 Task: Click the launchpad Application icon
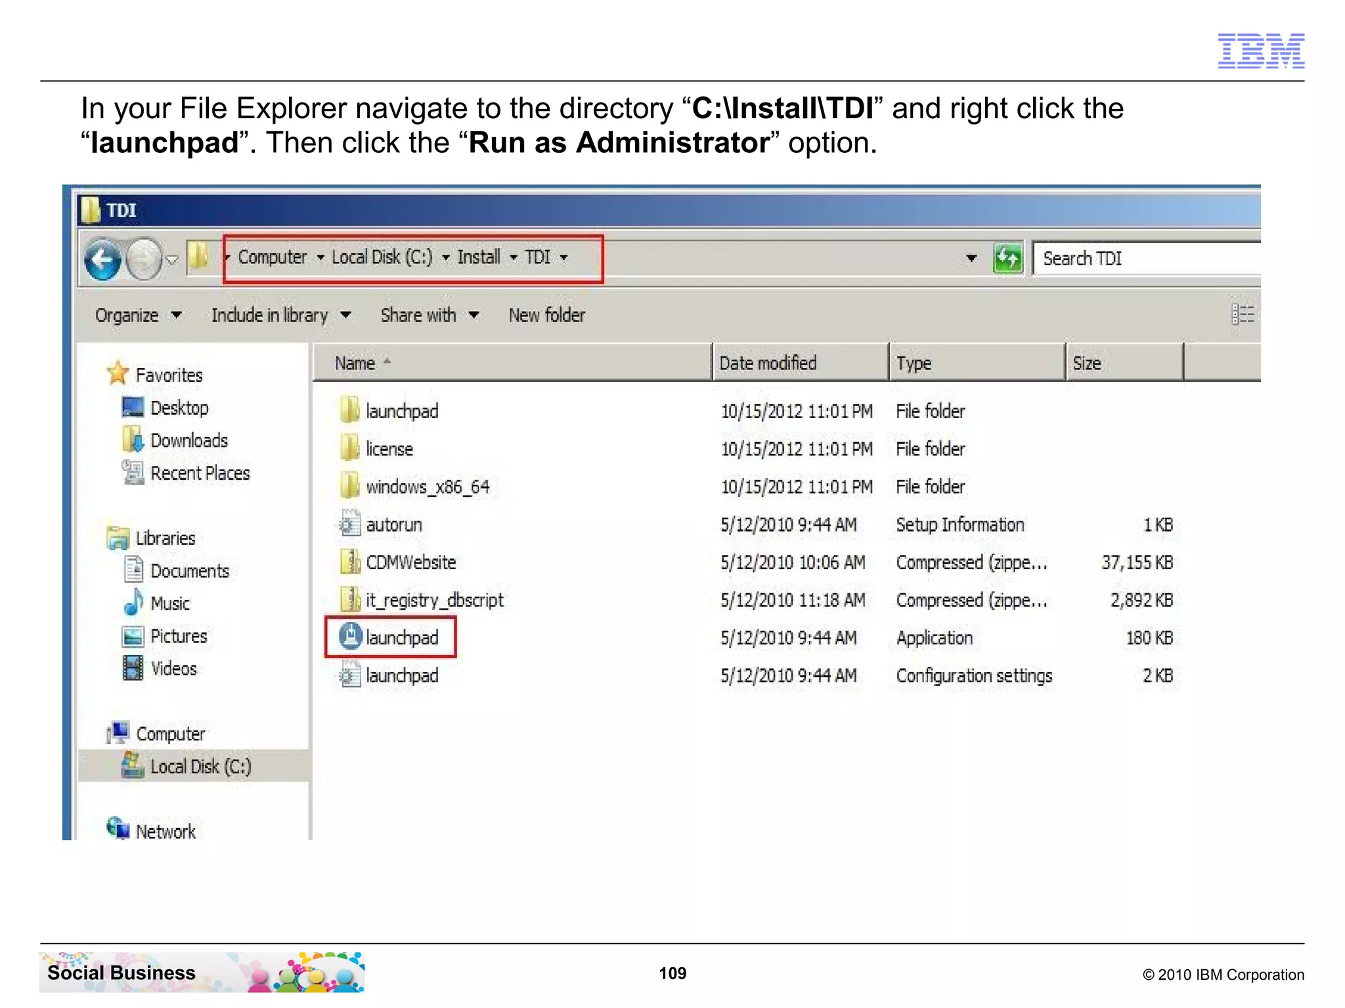pos(351,637)
